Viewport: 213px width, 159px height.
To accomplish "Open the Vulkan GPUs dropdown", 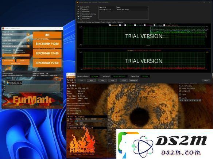I will click(28, 46).
